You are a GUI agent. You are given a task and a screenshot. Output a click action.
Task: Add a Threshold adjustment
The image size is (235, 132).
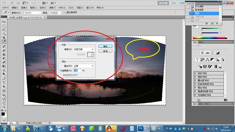pos(210,67)
